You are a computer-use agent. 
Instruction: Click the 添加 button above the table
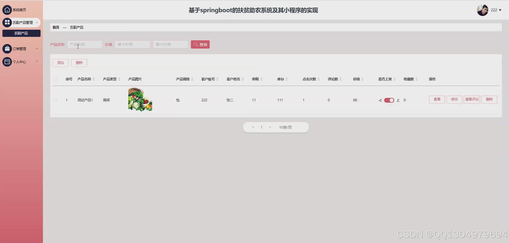point(60,63)
